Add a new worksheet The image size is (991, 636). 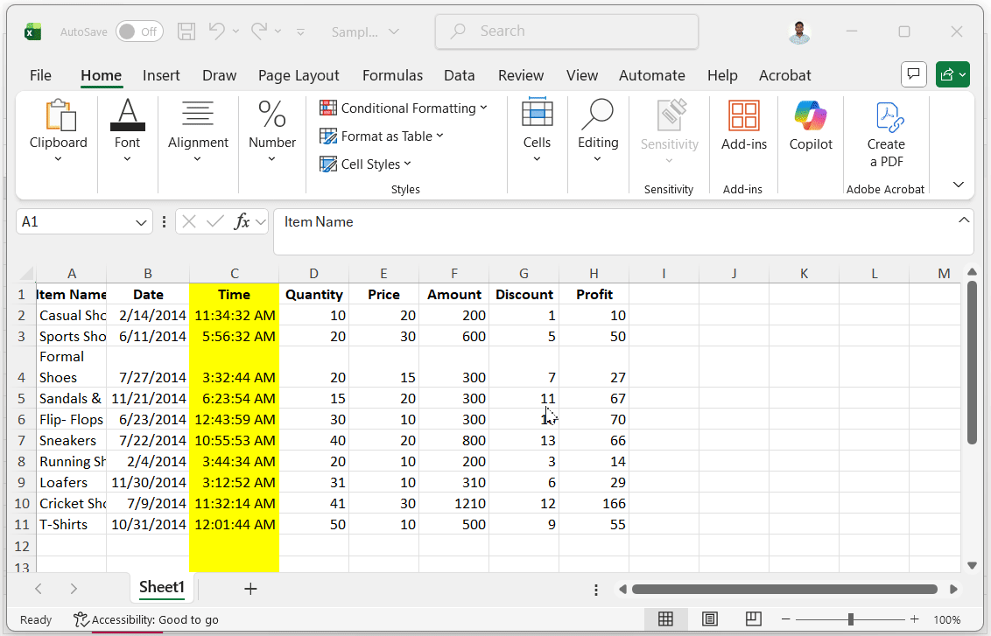pos(250,589)
